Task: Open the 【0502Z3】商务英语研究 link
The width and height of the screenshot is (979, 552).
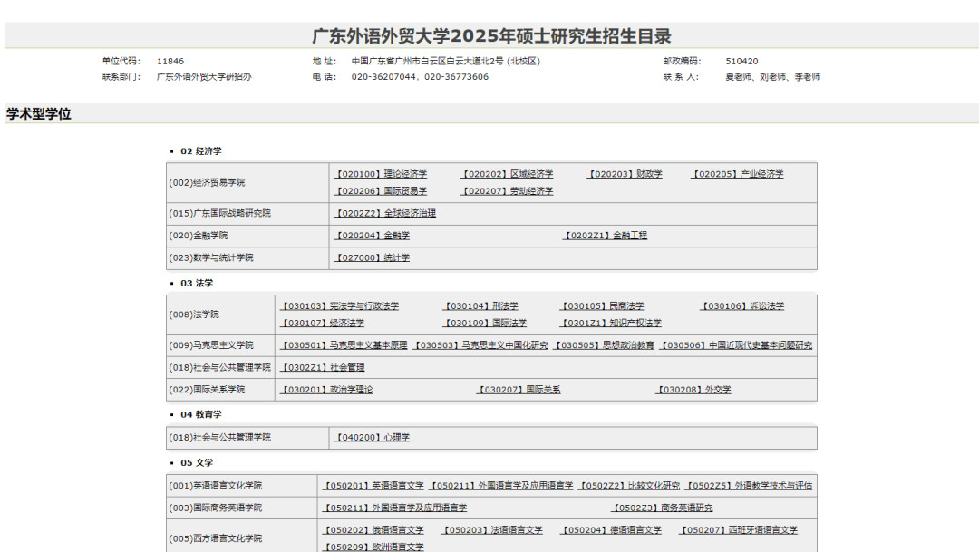Action: point(662,508)
